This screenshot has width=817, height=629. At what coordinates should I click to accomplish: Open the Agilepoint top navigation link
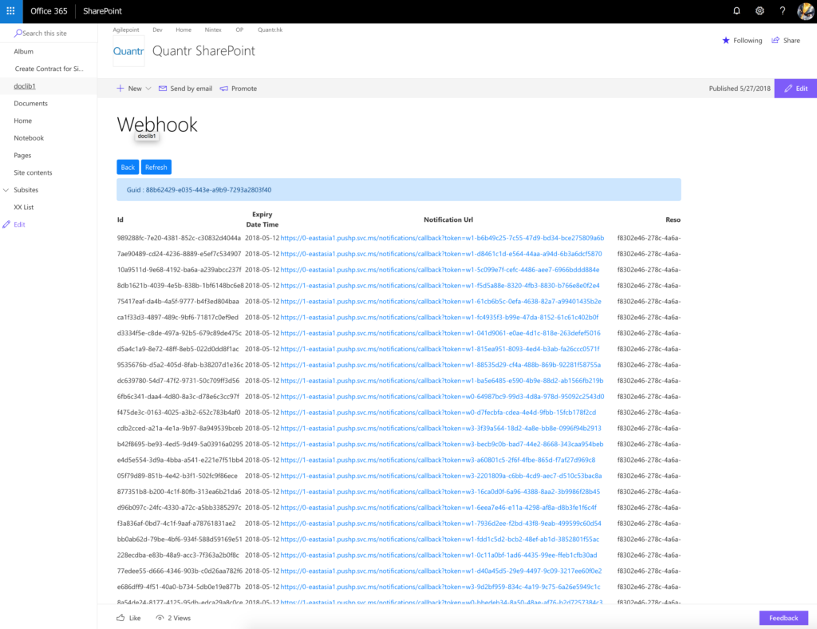126,30
